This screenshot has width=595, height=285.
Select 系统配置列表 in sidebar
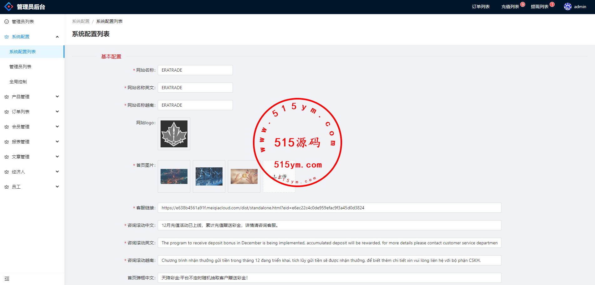coord(23,52)
